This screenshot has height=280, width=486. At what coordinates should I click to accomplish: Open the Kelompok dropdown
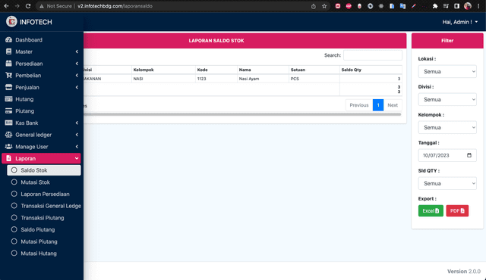click(x=447, y=127)
